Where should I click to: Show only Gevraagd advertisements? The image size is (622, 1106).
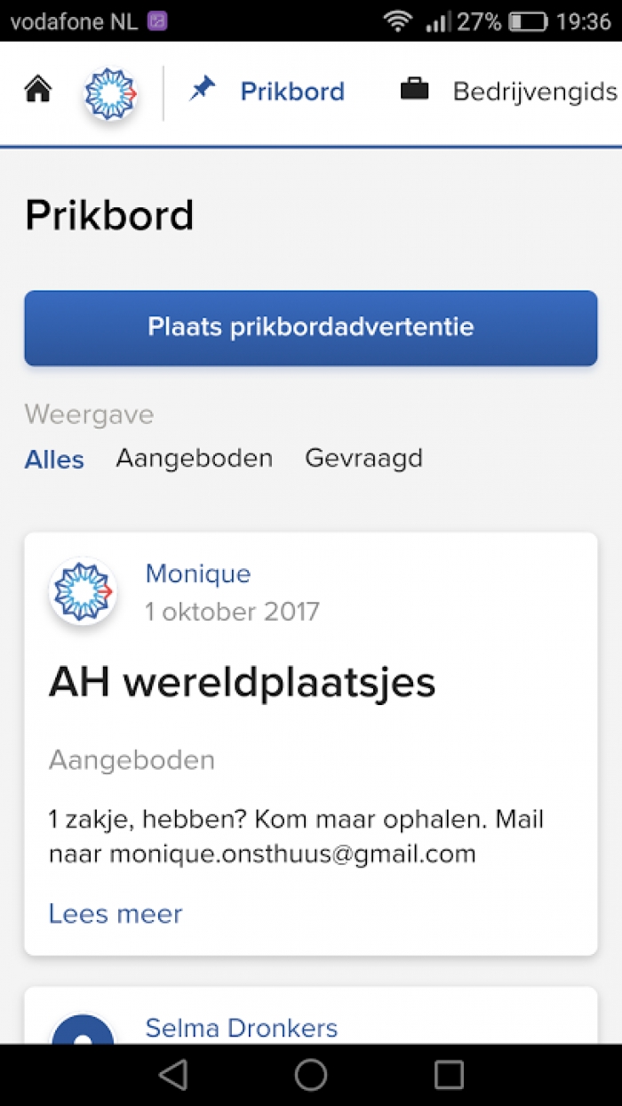(363, 459)
